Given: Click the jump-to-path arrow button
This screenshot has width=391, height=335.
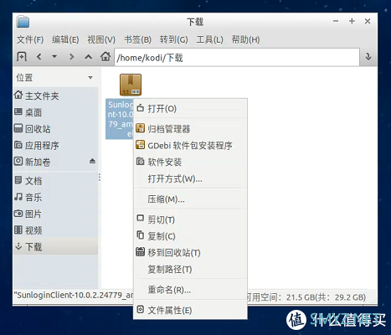Looking at the screenshot, I should (368, 57).
